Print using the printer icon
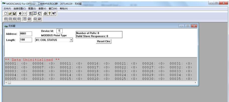 45,13
